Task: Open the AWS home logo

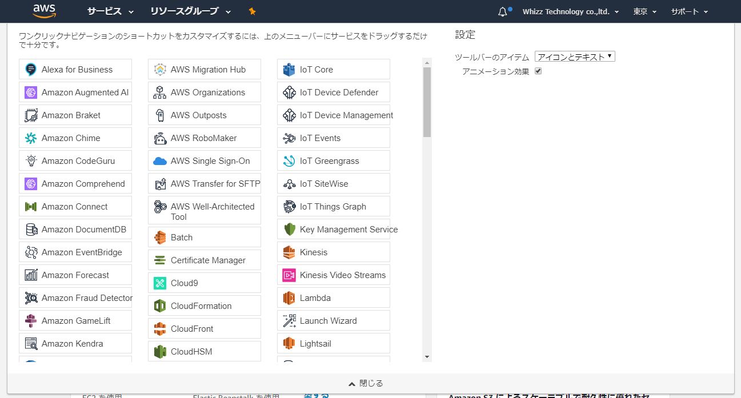Action: [45, 11]
